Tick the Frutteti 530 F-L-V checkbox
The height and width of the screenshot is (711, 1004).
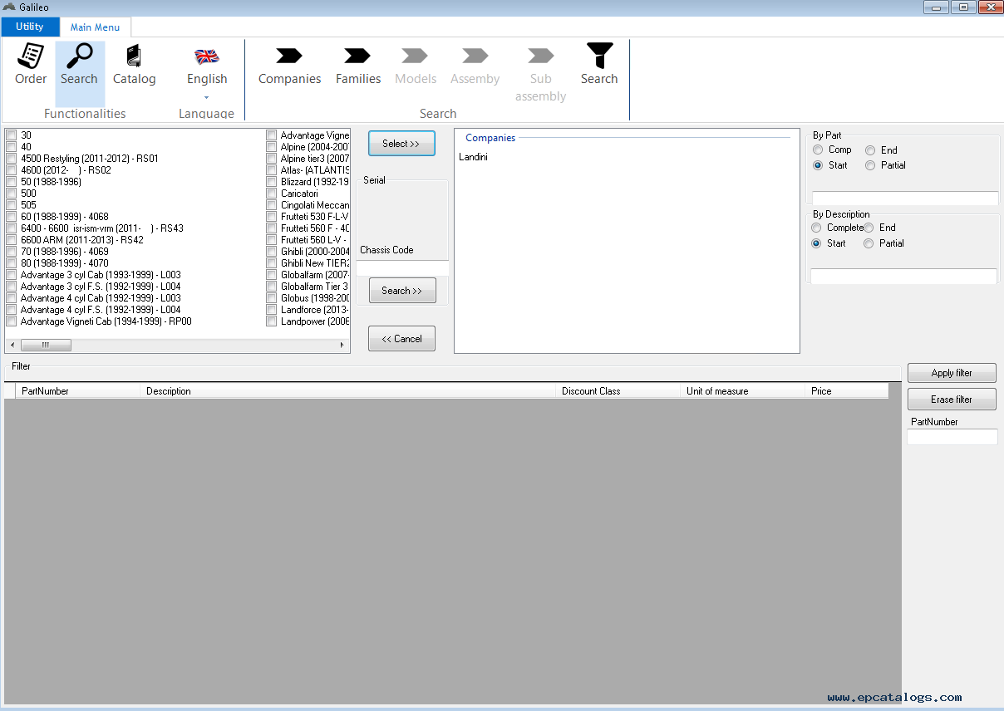pos(272,217)
